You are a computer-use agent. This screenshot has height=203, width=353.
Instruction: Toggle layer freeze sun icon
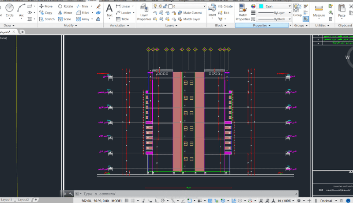click(x=160, y=6)
